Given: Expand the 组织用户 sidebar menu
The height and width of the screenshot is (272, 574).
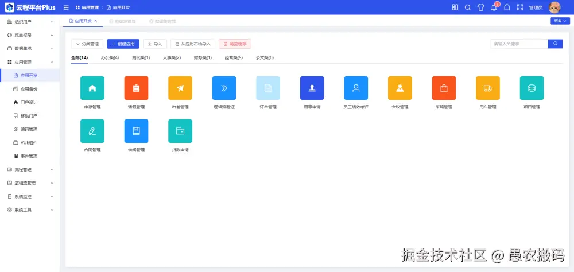Looking at the screenshot, I should point(30,22).
